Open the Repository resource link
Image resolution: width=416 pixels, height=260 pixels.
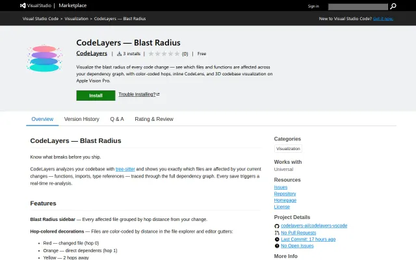pos(285,194)
